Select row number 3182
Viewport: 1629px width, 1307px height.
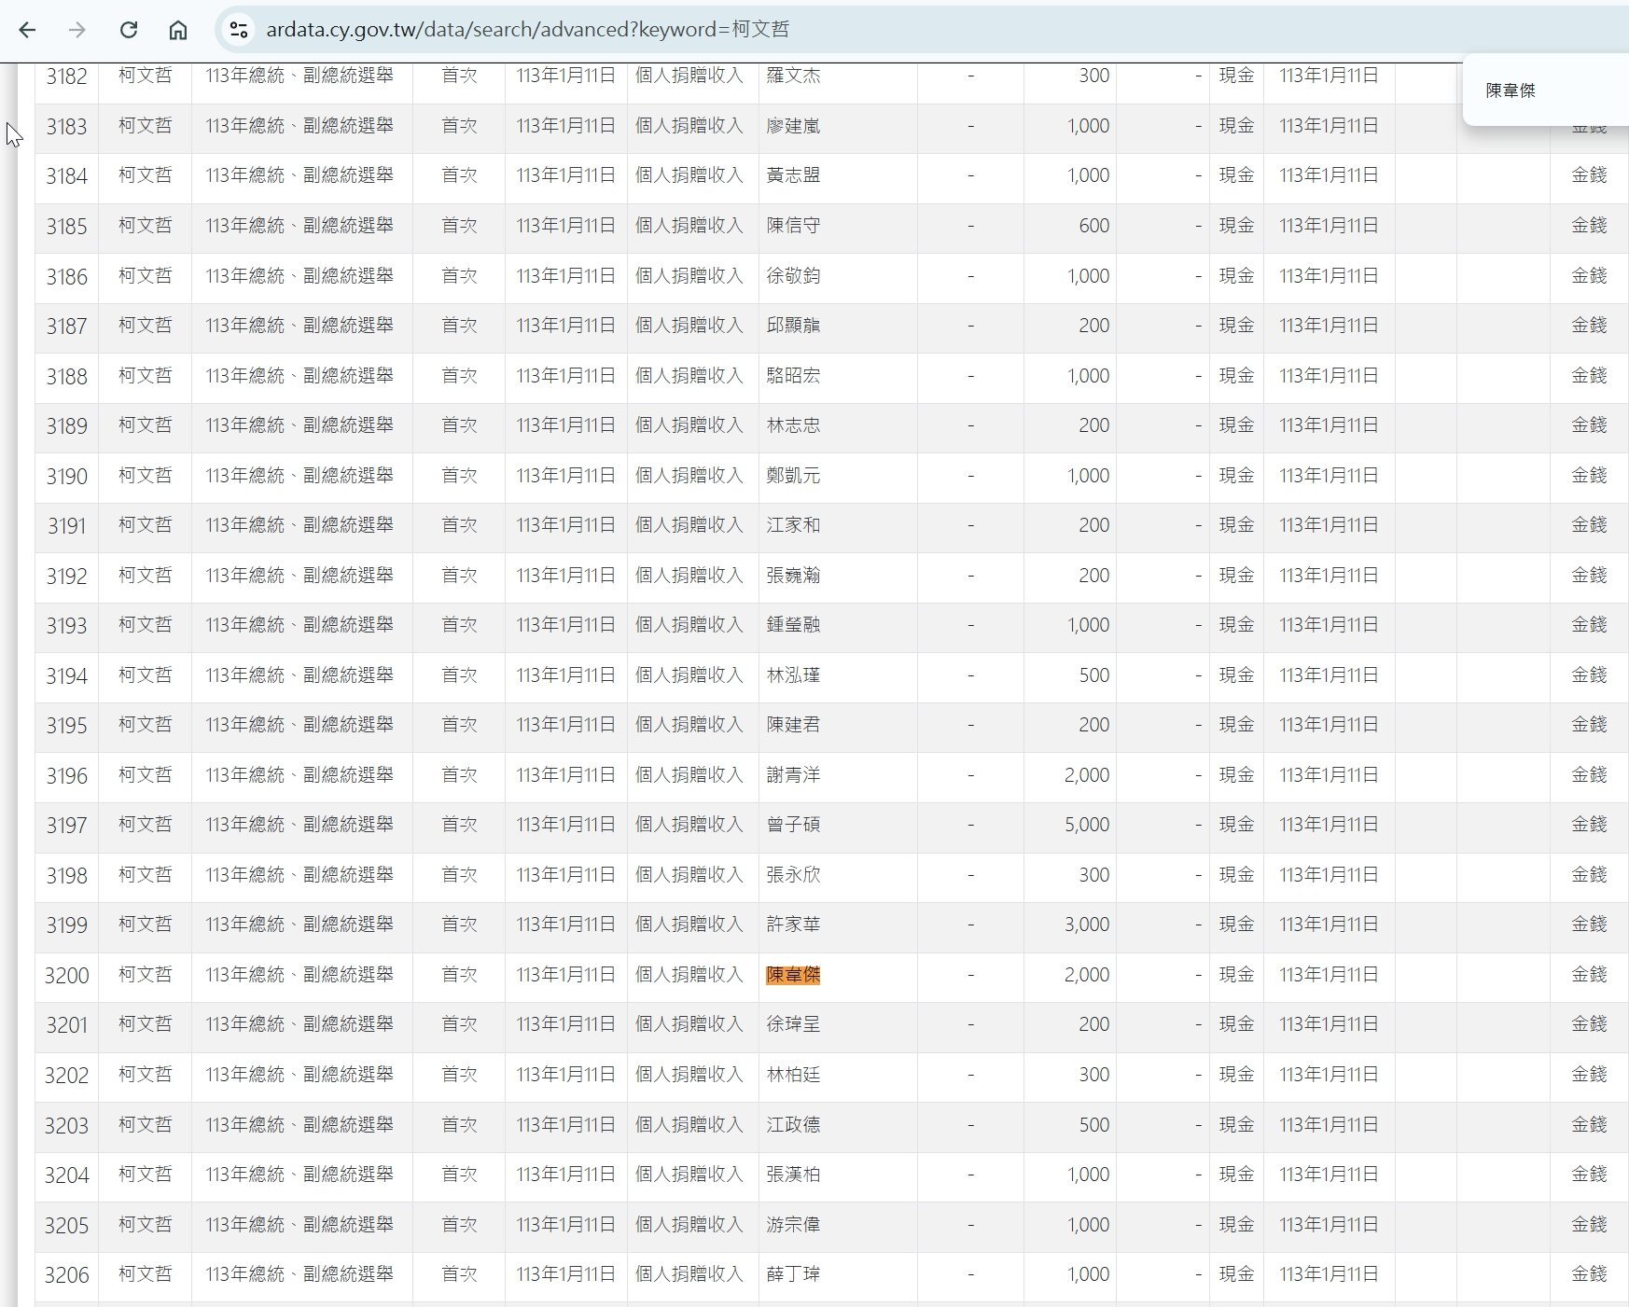(66, 76)
